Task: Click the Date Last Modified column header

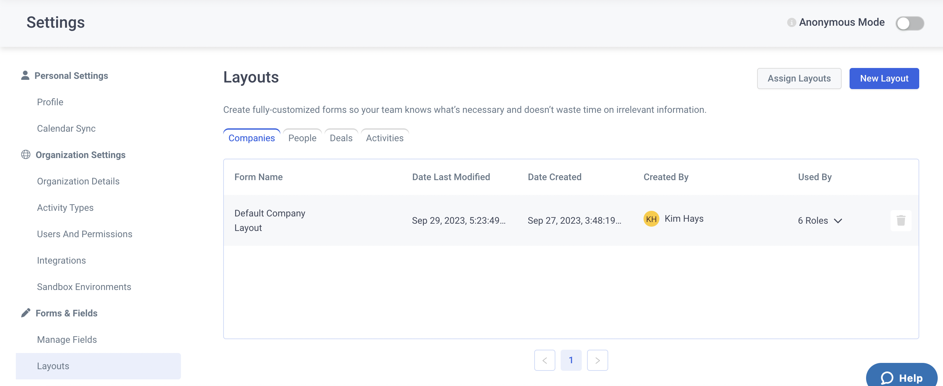Action: 451,177
